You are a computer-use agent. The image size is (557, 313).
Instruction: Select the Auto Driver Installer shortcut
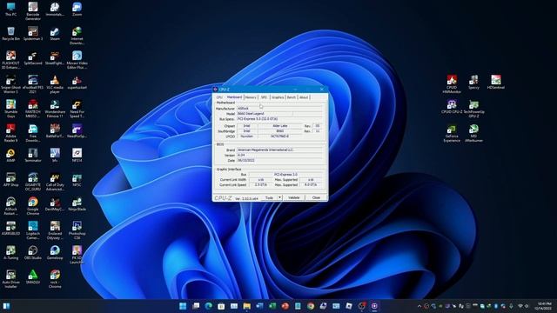[10, 279]
